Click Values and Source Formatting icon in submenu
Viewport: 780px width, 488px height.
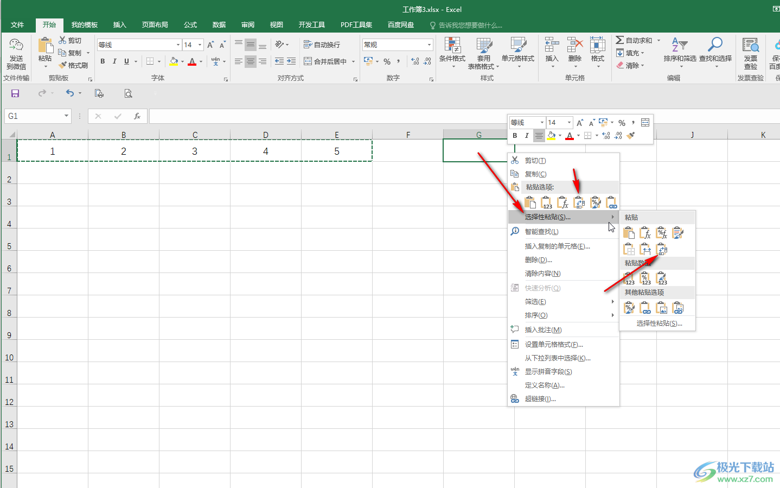click(x=662, y=278)
